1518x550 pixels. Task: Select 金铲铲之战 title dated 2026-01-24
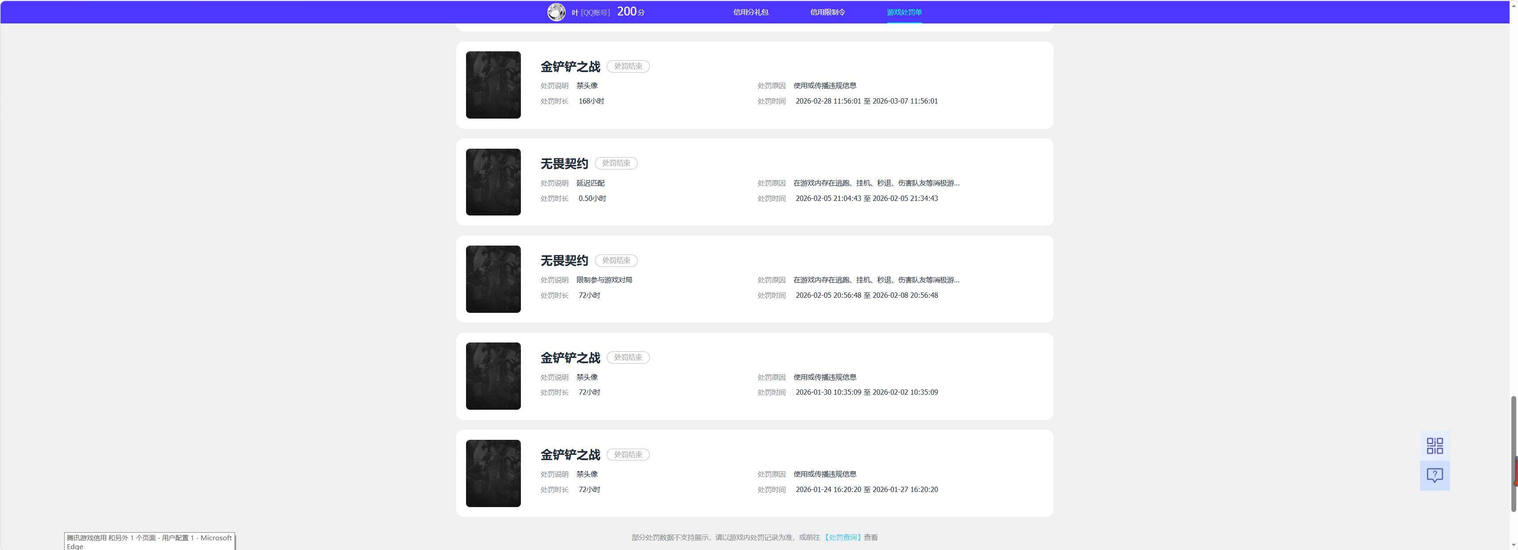point(570,455)
